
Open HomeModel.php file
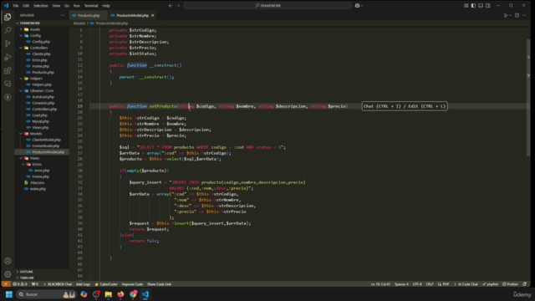tap(46, 146)
